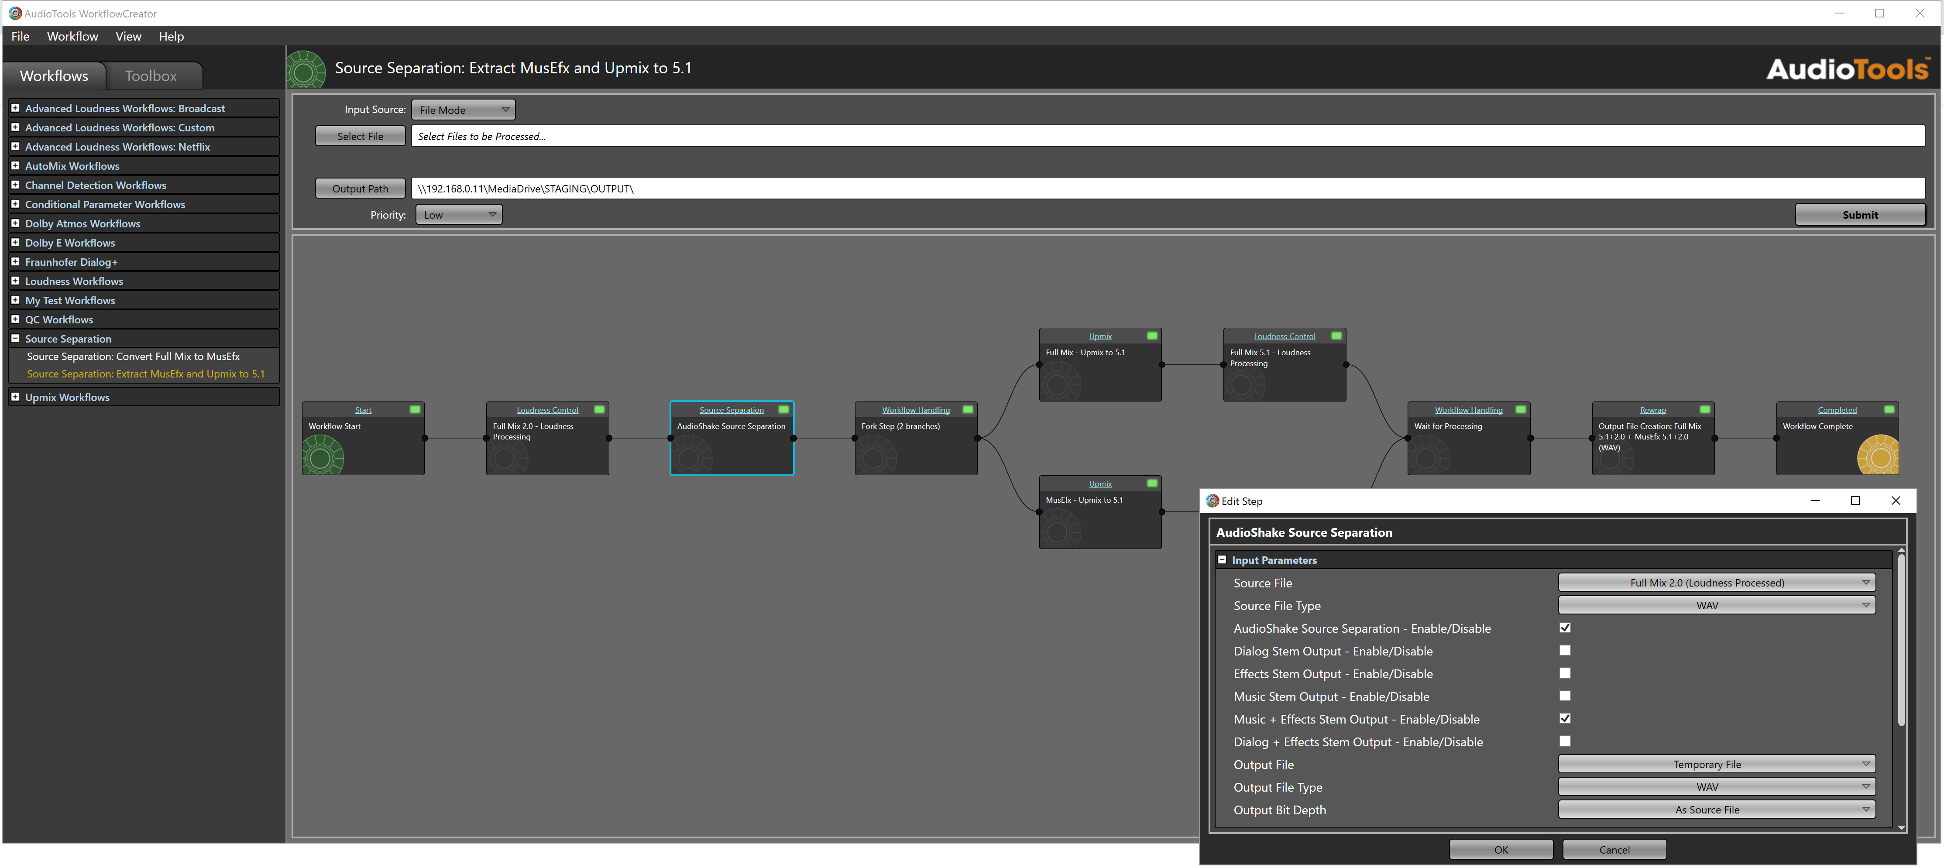Click the yellow Workflow Complete dial icon
The width and height of the screenshot is (1944, 868).
[x=1878, y=455]
